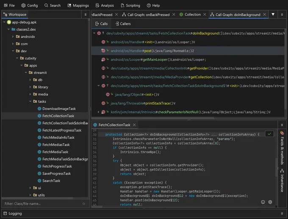This screenshot has width=288, height=219.
Task: Open the Help menu
Action: pos(153,5)
